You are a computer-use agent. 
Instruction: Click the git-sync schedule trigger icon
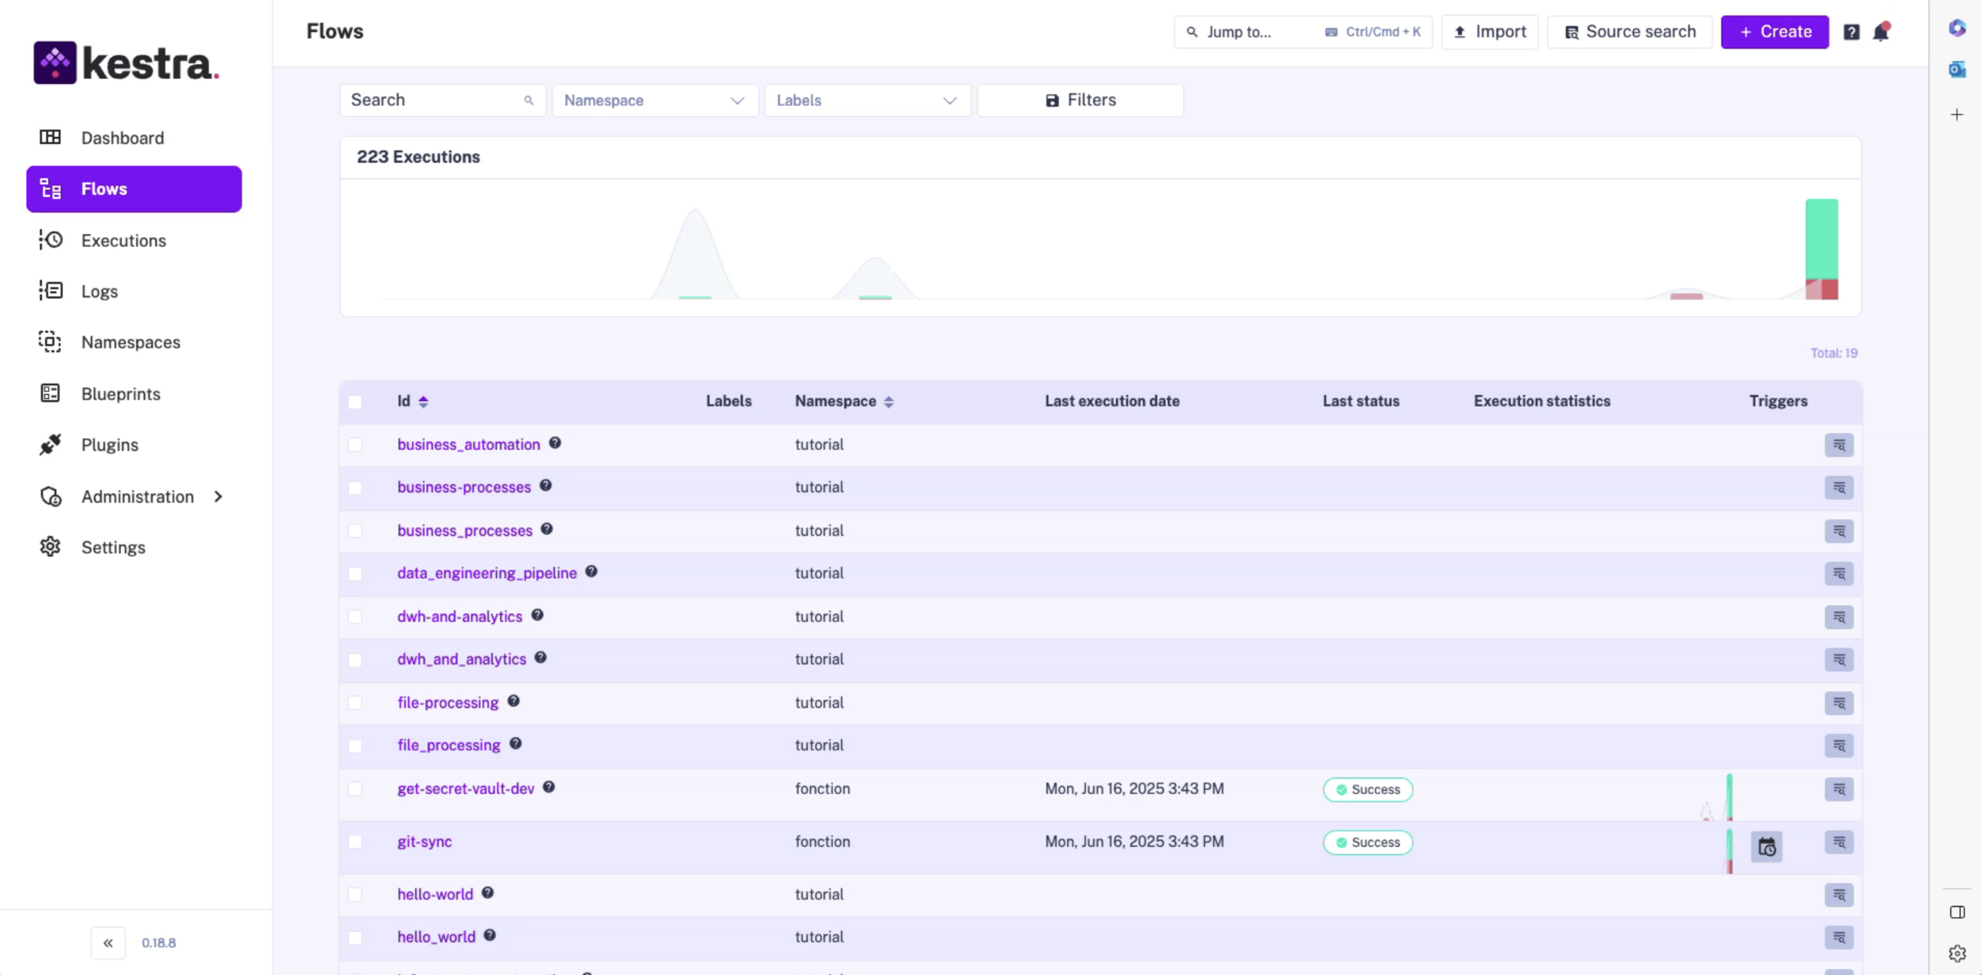(x=1767, y=846)
